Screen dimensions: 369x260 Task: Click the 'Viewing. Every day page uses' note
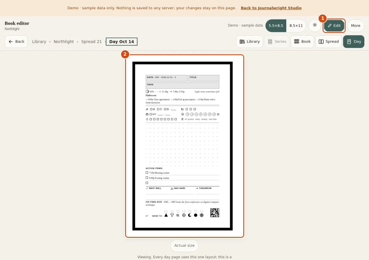184,257
